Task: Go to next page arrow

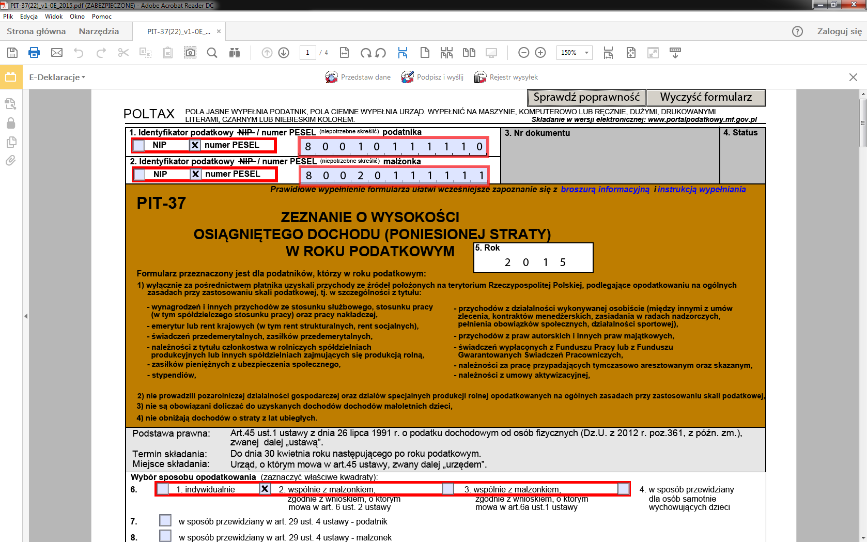Action: pos(284,52)
